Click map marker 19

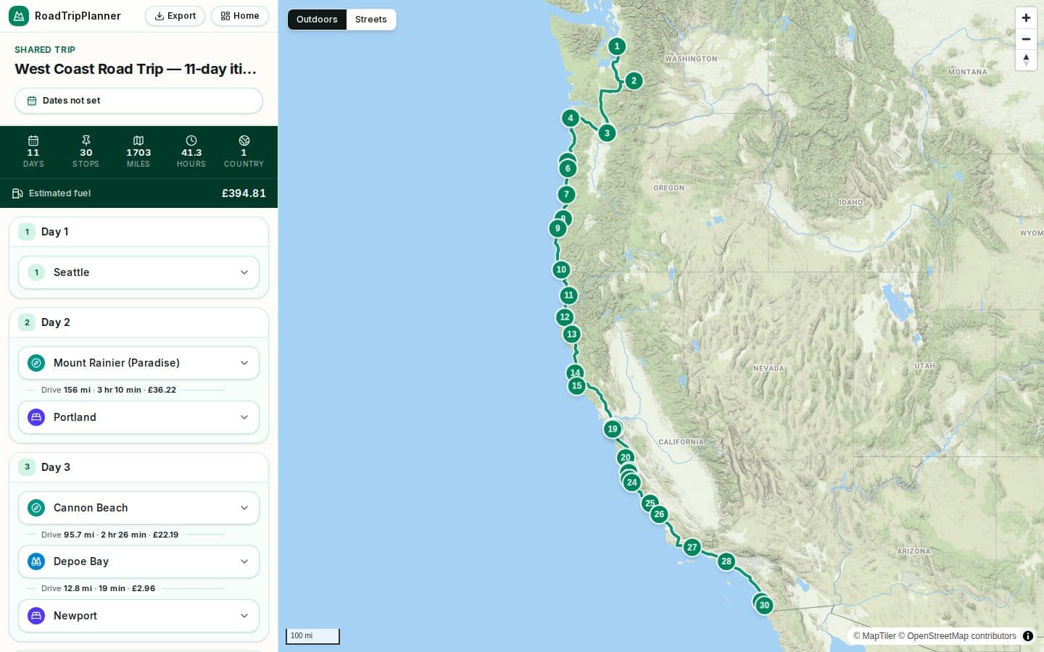(613, 429)
